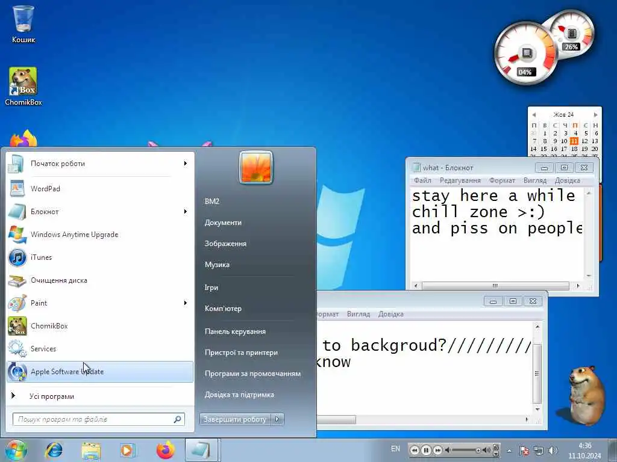
Task: Open Services from the Start menu
Action: pos(100,348)
